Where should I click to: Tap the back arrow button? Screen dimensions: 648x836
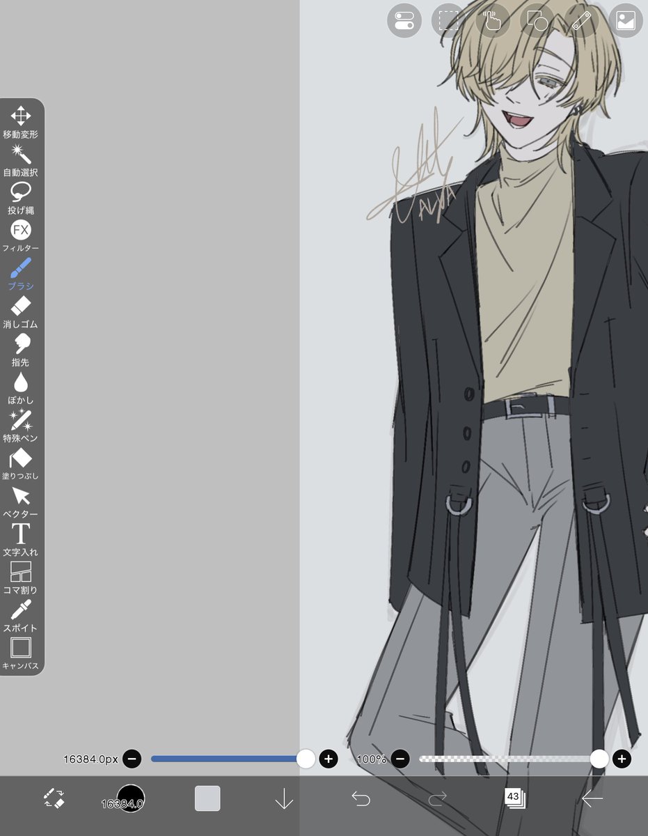coord(592,798)
